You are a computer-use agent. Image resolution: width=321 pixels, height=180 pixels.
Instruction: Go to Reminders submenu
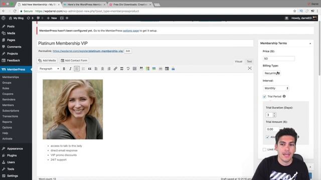pyautogui.click(x=9, y=99)
